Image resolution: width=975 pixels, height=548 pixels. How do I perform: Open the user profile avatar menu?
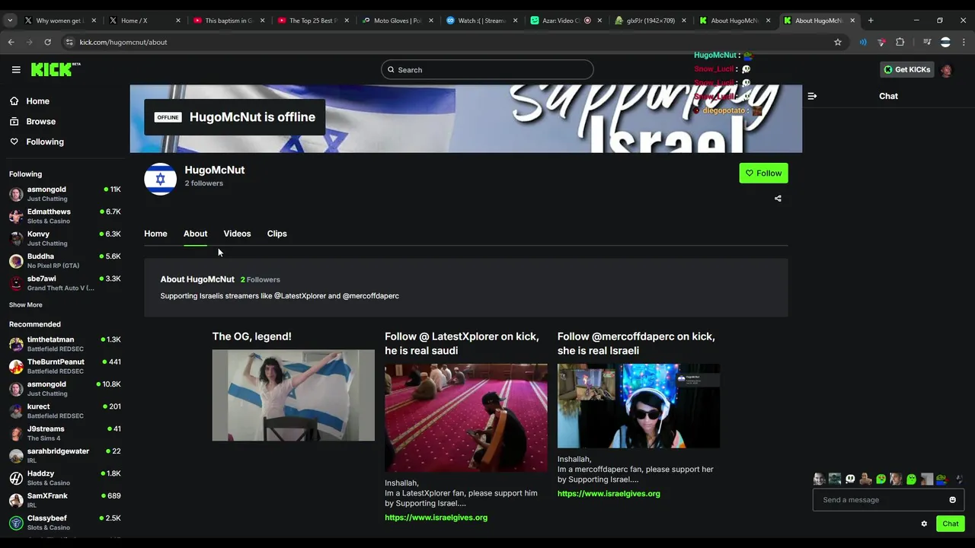946,70
